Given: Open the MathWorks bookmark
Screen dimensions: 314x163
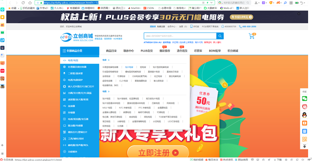Looking at the screenshot, I should pos(135,8).
